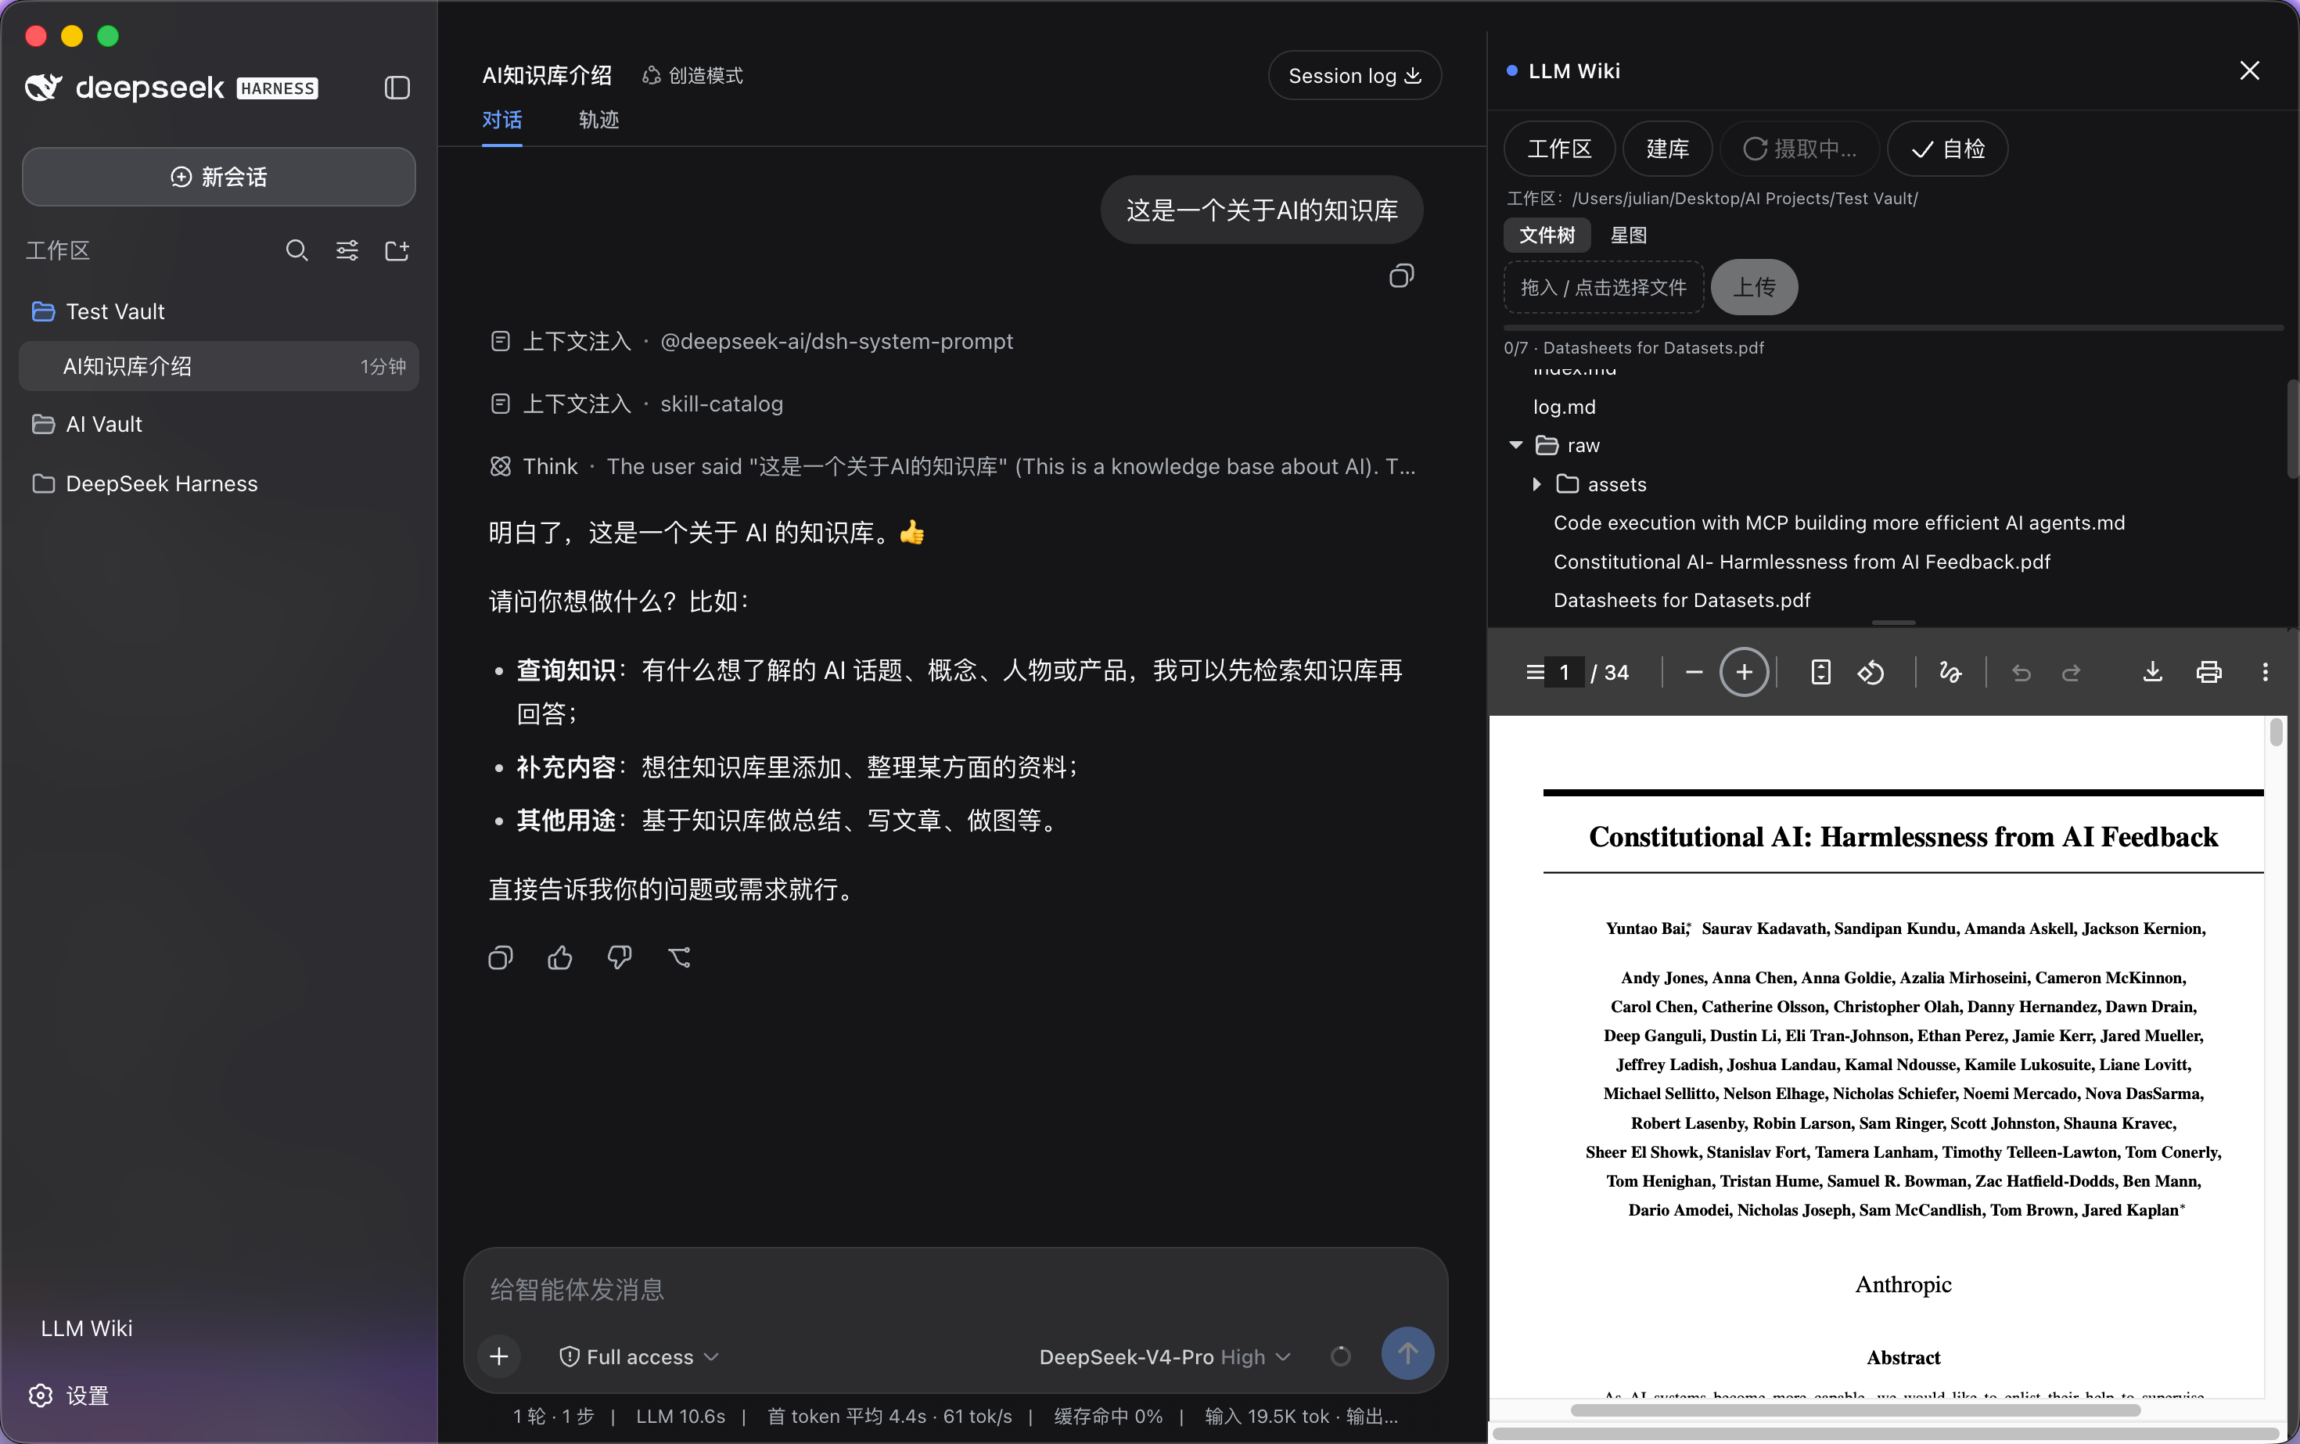Open the Full access permission dropdown
This screenshot has width=2300, height=1444.
pyautogui.click(x=638, y=1356)
